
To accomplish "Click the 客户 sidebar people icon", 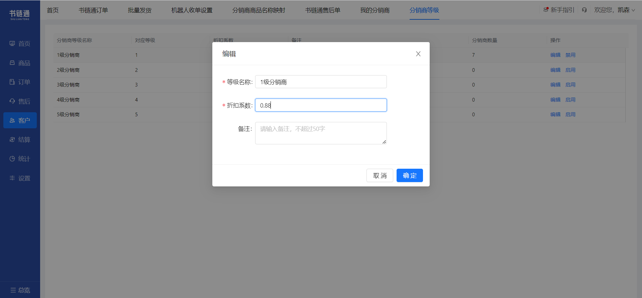I will 12,120.
